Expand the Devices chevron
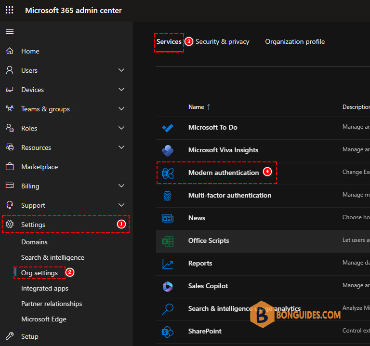 pyautogui.click(x=121, y=89)
